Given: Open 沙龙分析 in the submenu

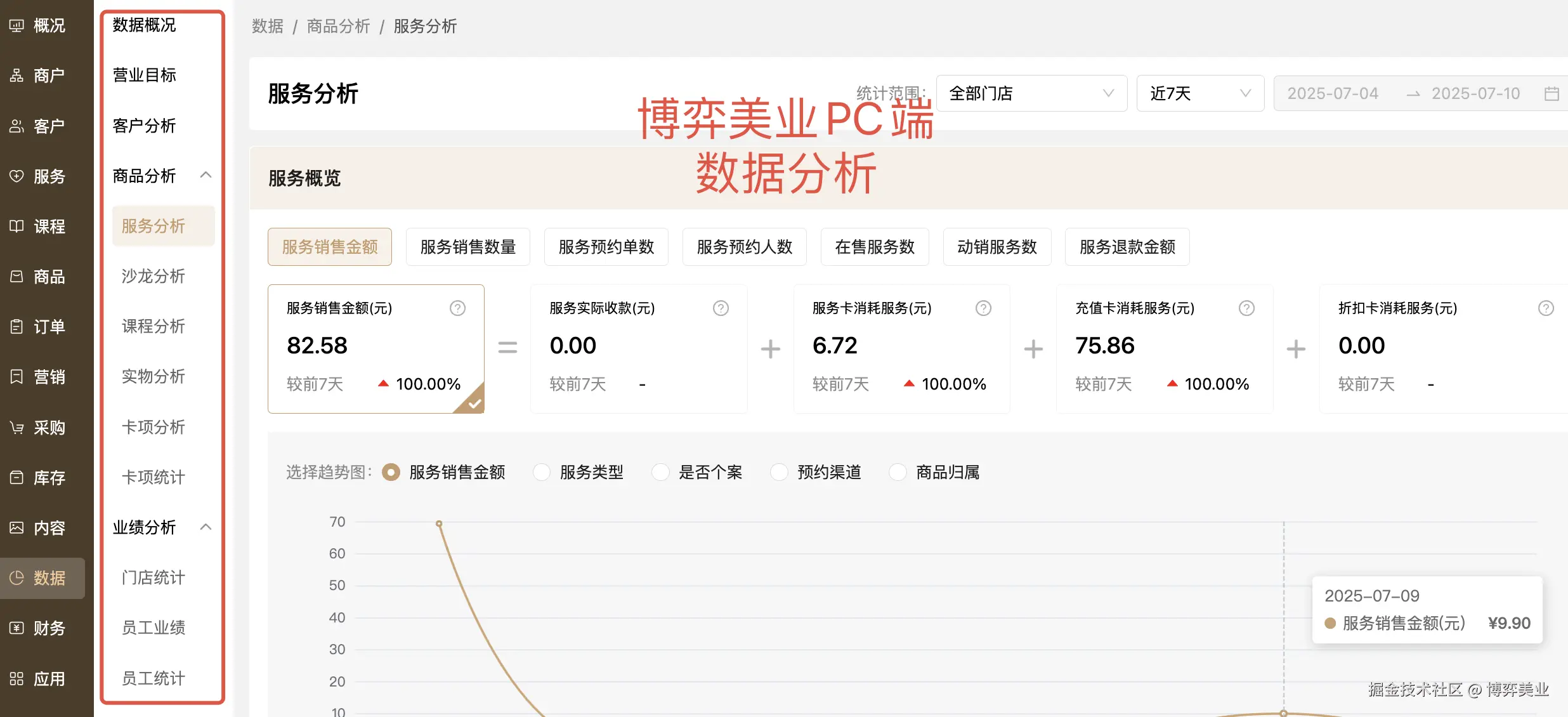Looking at the screenshot, I should 153,276.
